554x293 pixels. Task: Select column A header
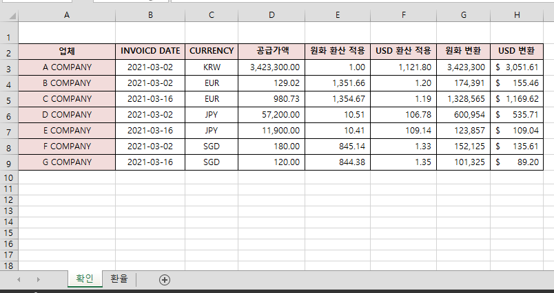[x=67, y=15]
